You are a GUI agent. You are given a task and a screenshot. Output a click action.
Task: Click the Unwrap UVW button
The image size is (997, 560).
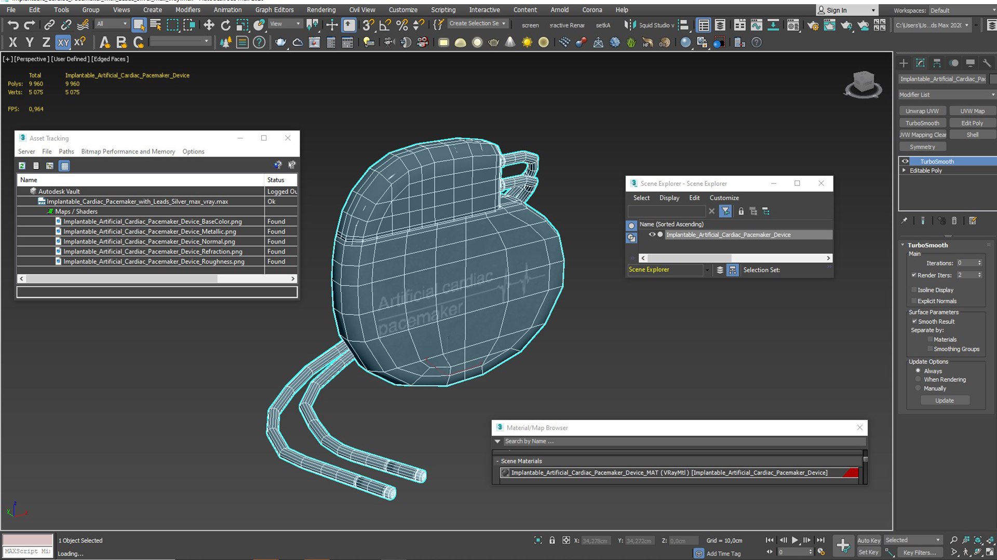click(922, 111)
